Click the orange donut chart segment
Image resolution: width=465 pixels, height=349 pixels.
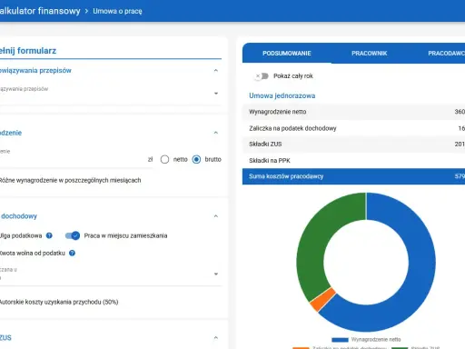point(323,300)
